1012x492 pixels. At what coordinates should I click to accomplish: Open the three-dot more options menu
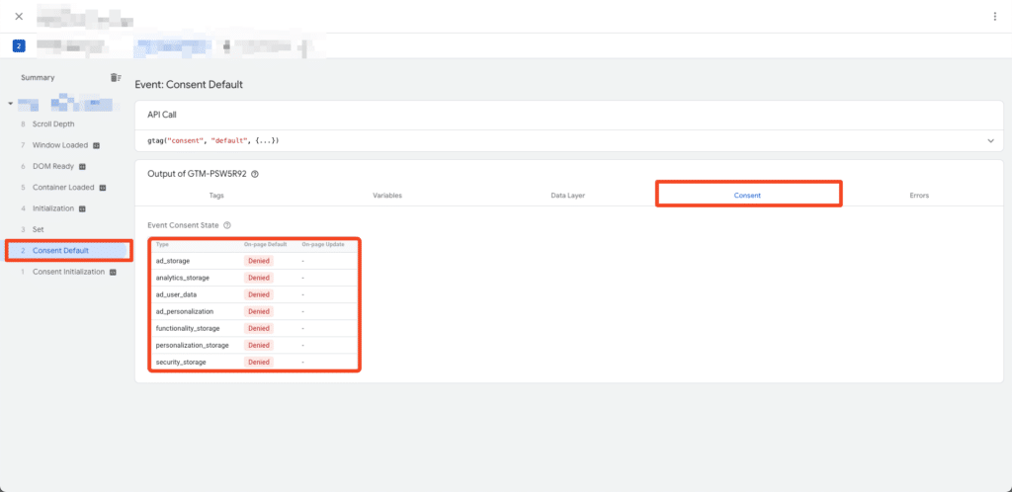coord(994,17)
